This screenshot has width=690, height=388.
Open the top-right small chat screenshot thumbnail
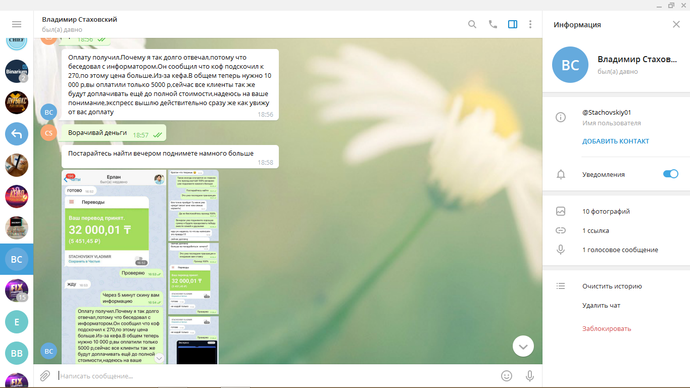pyautogui.click(x=193, y=205)
